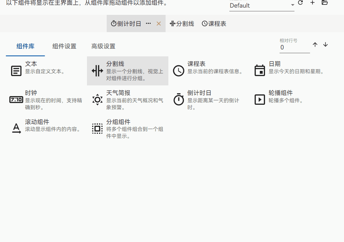Click the plus icon to add a profile
Viewport: 344px width, 242px height.
pos(312,3)
